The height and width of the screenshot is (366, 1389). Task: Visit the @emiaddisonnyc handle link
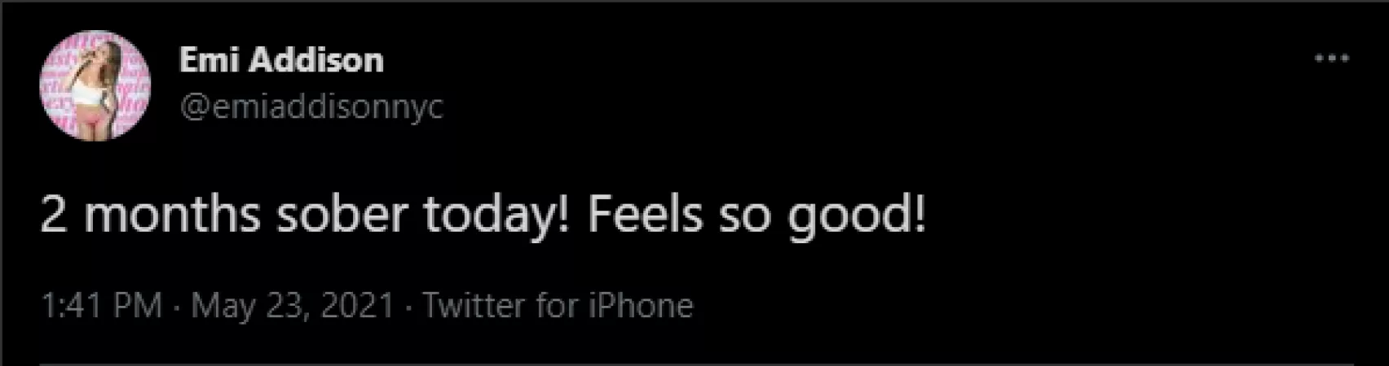pos(311,107)
